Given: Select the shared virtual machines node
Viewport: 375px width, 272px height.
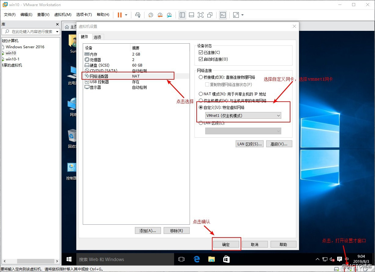Looking at the screenshot, I should click(11, 65).
